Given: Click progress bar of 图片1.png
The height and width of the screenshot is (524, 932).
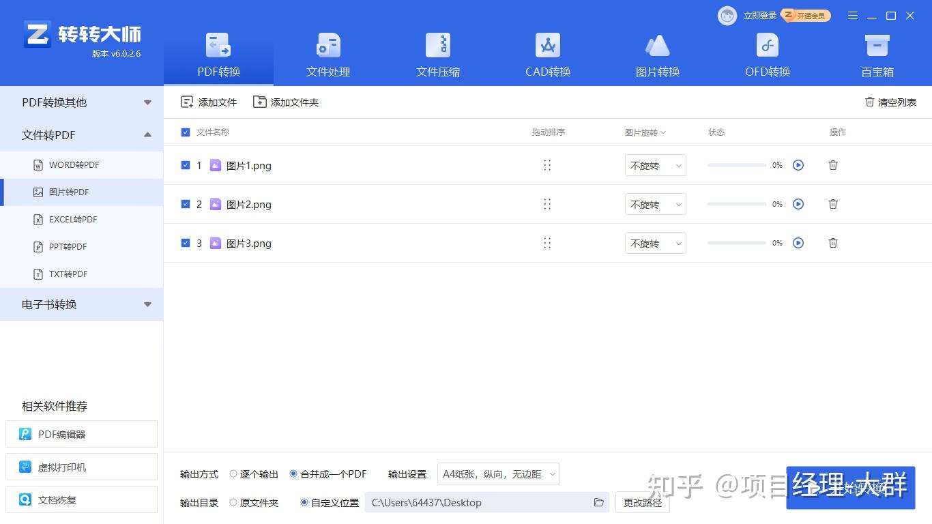Looking at the screenshot, I should click(737, 165).
